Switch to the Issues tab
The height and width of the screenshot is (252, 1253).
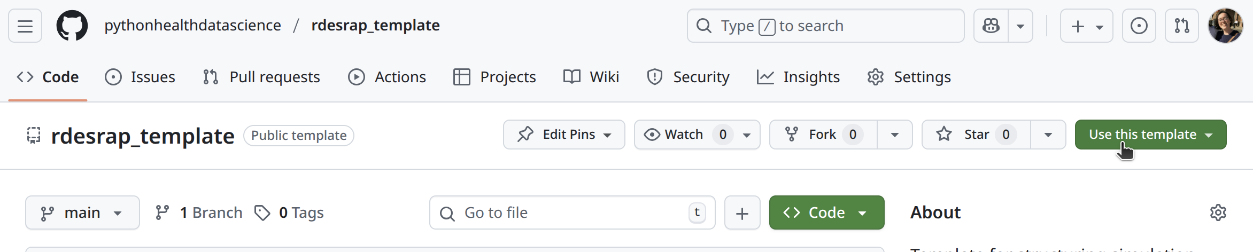(140, 77)
